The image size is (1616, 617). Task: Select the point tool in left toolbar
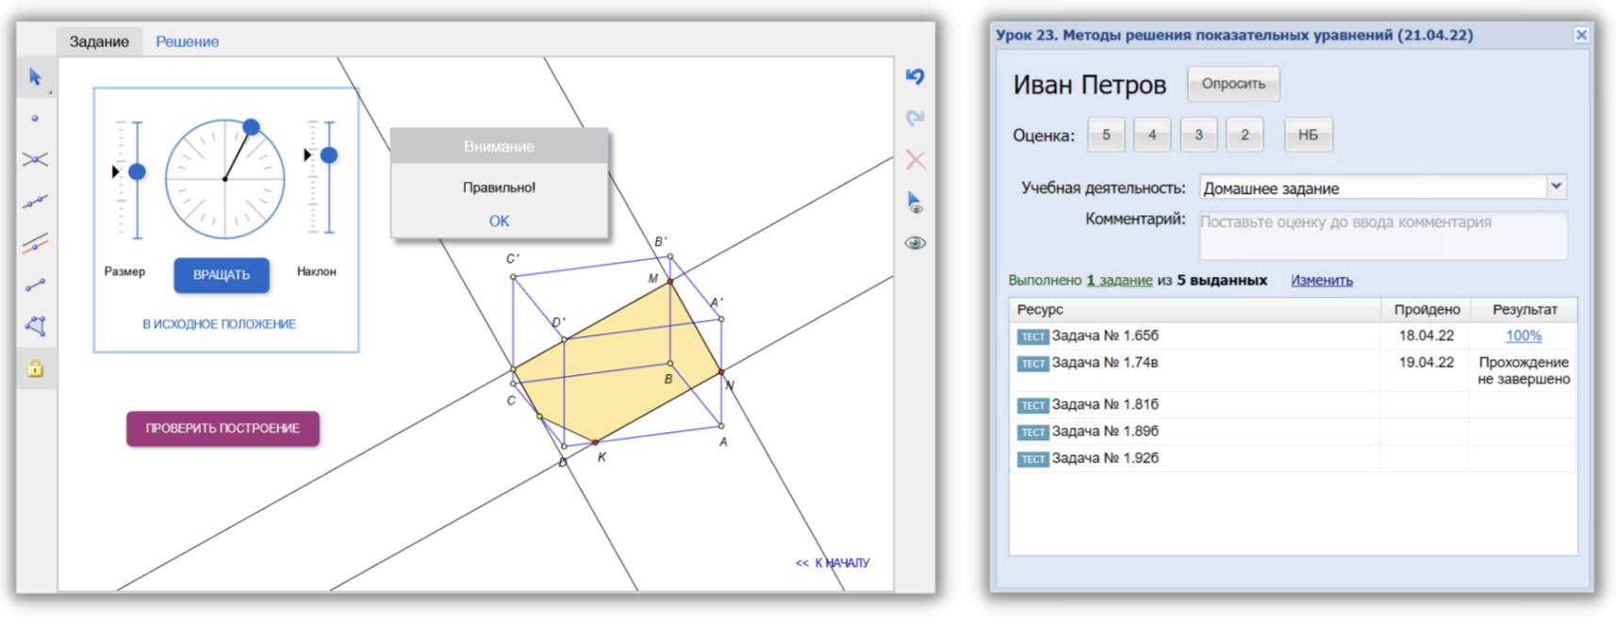tap(35, 119)
